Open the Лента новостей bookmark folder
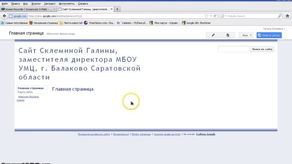Screen dimensions: 292x164 (71, 23)
